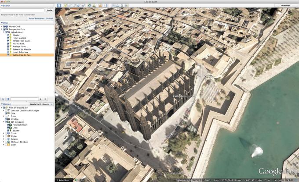Move item down with the down arrow button
The width and height of the screenshot is (299, 182).
pyautogui.click(x=45, y=99)
